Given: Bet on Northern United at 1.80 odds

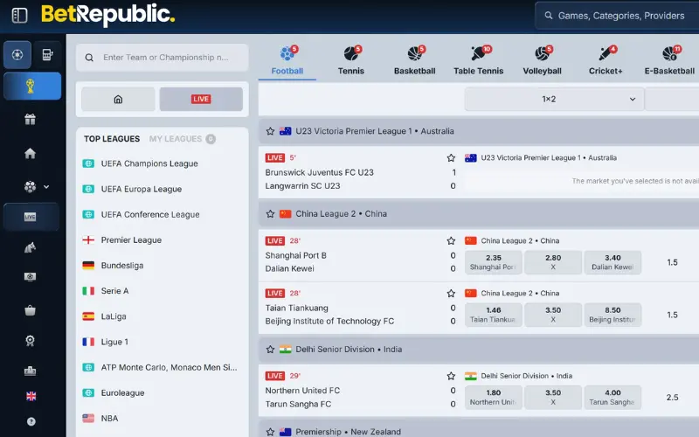Looking at the screenshot, I should tap(494, 398).
